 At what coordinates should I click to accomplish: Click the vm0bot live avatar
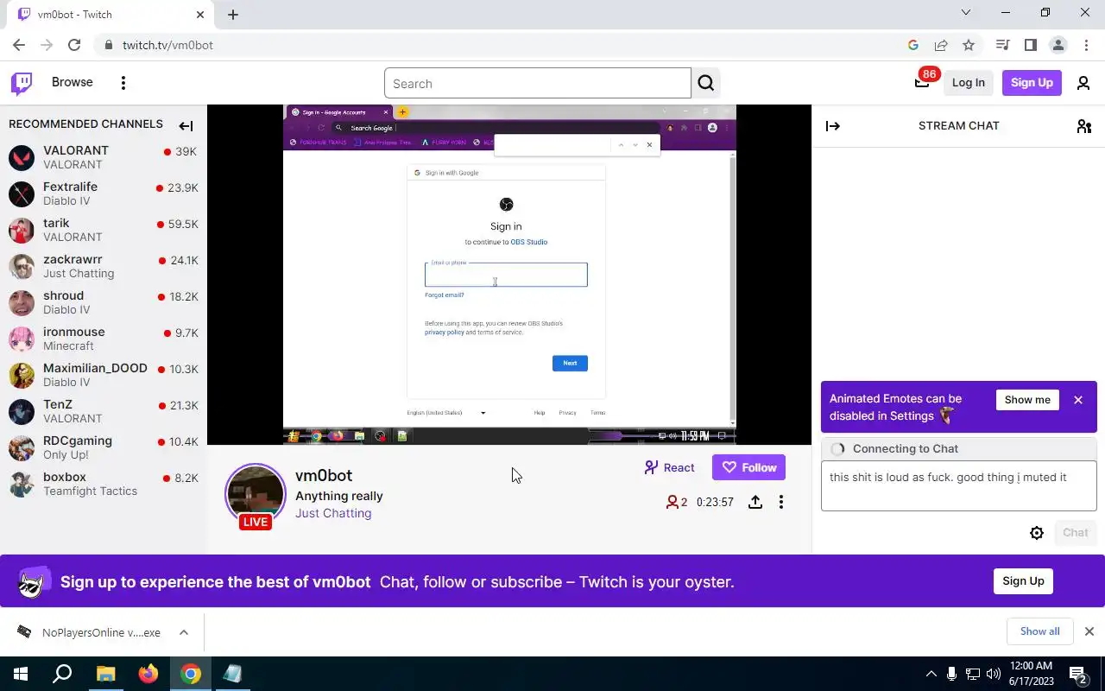(x=256, y=494)
